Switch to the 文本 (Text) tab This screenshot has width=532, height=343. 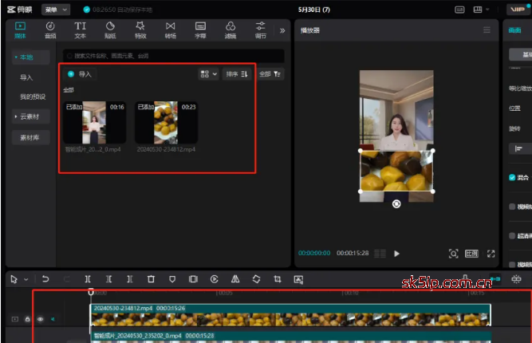(x=81, y=30)
